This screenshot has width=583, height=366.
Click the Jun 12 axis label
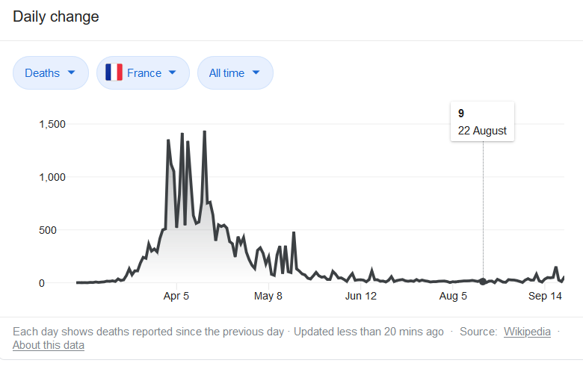point(361,296)
